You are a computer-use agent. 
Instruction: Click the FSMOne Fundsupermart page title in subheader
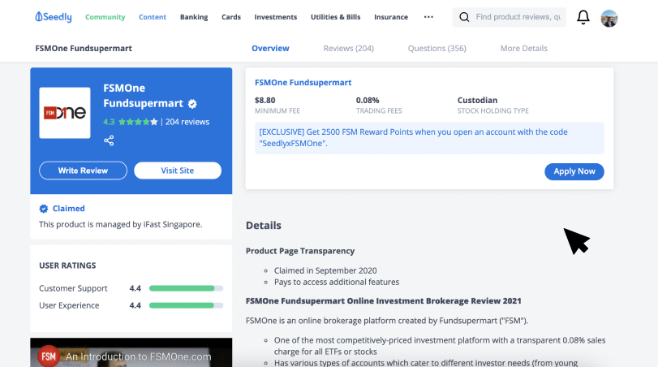tap(84, 48)
